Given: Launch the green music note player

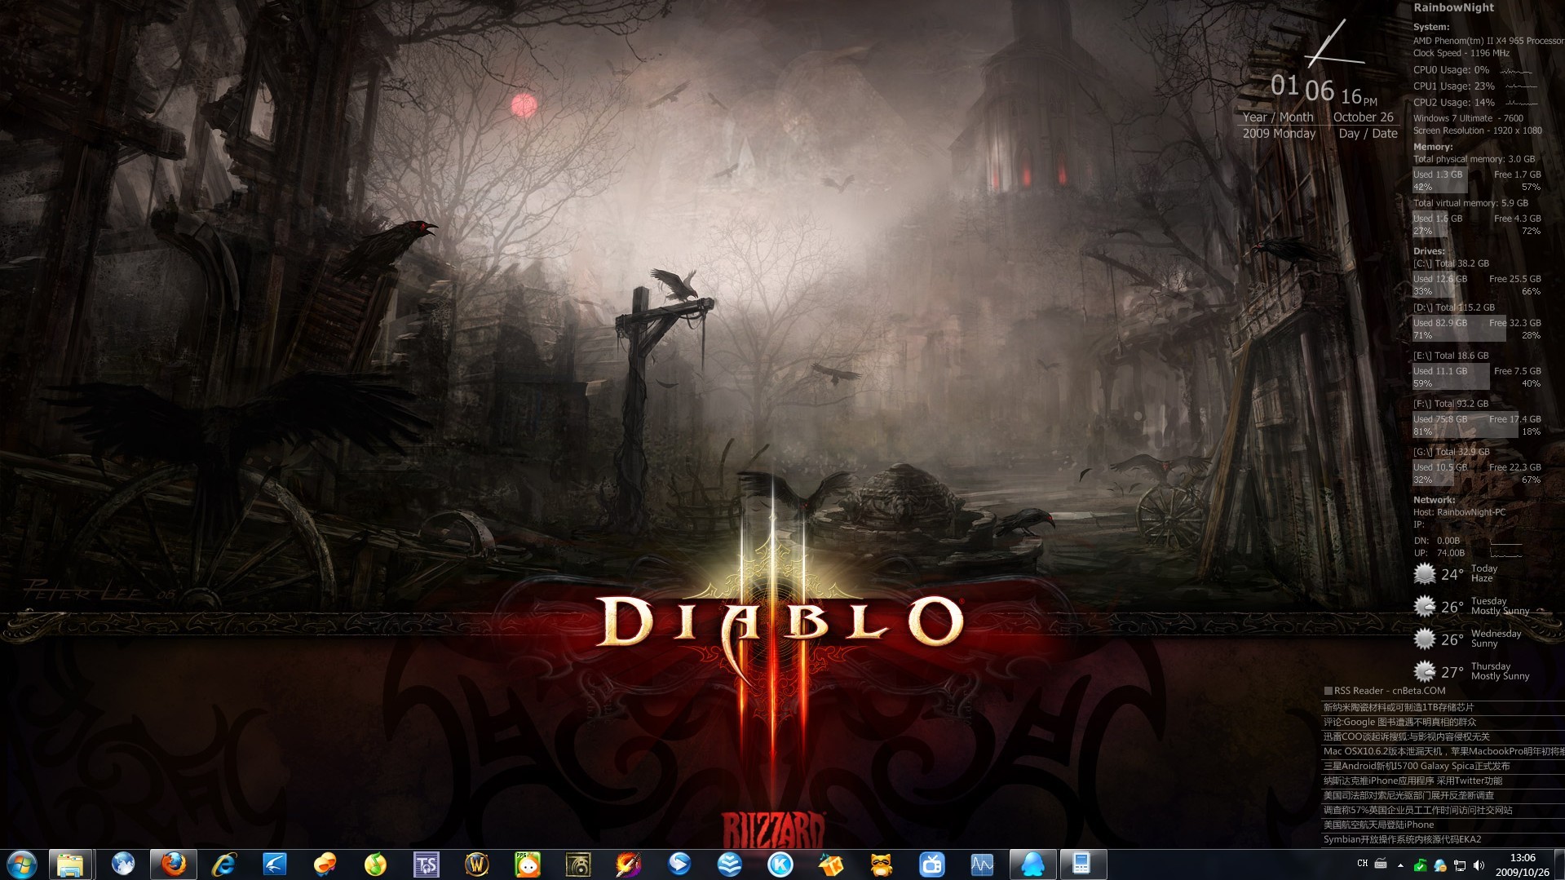Looking at the screenshot, I should 375,864.
